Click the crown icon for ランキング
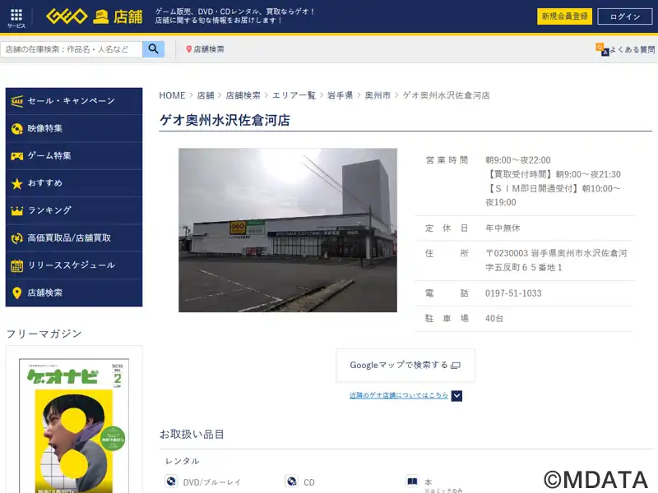This screenshot has width=658, height=493. point(17,210)
